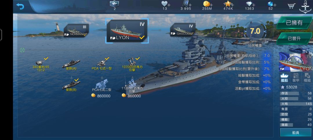313x140 pixels.
Task: Click the 火炮 firepower stat bar
Action: pos(296,104)
